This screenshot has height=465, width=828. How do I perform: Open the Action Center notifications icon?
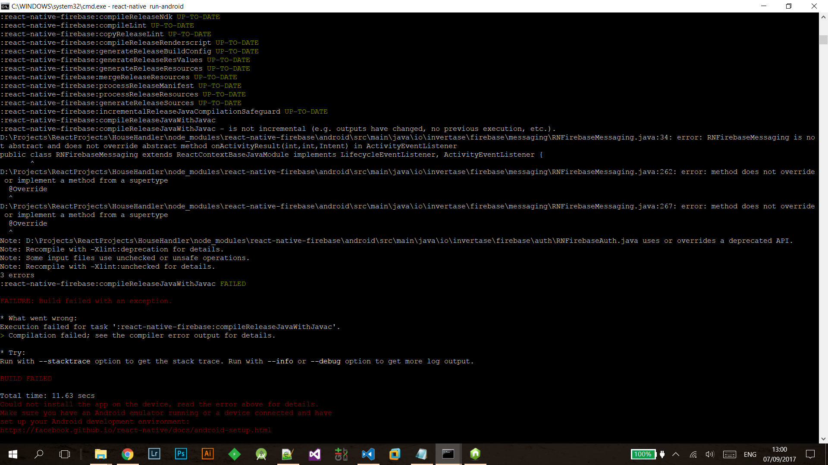tap(810, 454)
